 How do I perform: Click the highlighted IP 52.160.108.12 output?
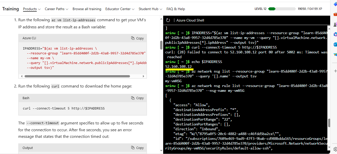(178, 67)
